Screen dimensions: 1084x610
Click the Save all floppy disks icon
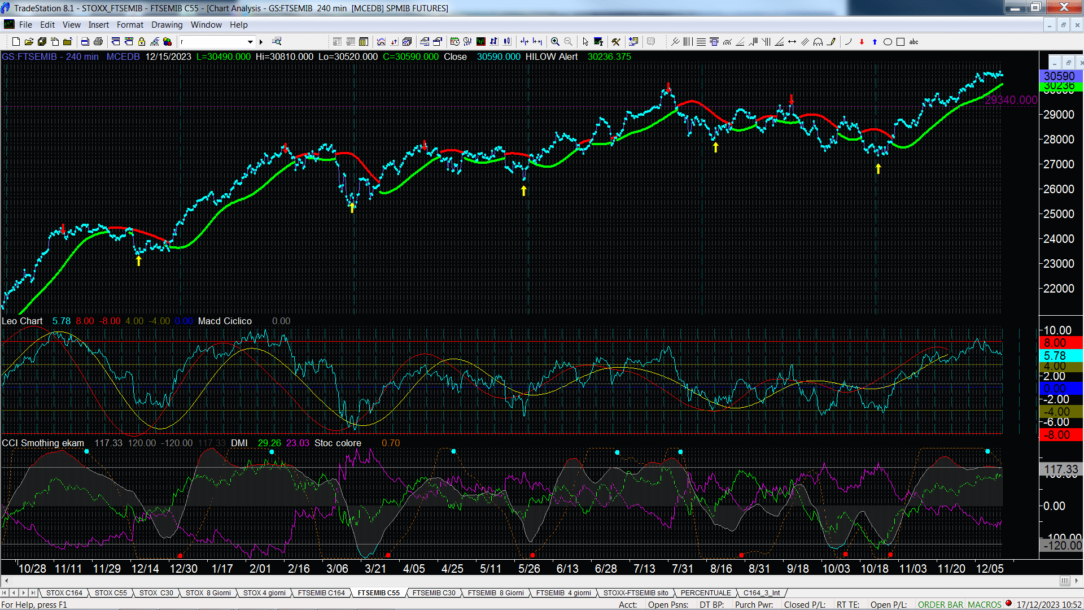42,42
